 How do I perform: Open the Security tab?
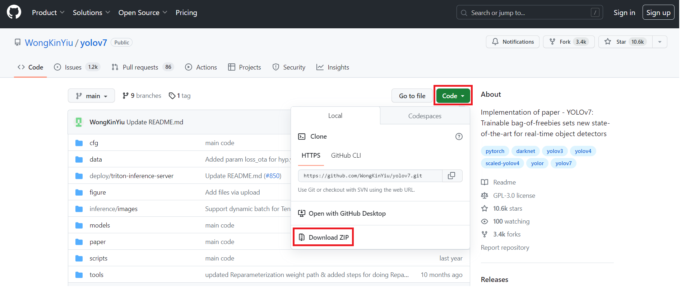[x=289, y=67]
